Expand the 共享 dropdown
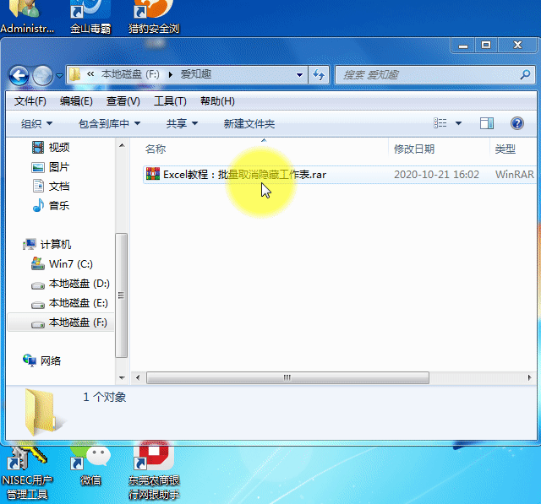 point(182,123)
